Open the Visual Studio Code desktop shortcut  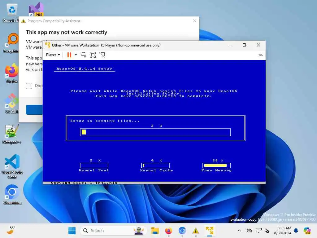click(x=12, y=166)
